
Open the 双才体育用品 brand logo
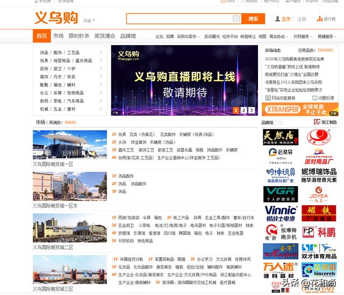click(319, 251)
